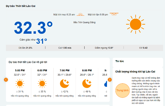The width and height of the screenshot is (165, 106).
Task: Select the 8:00 PM forecast time
Action: click(x=87, y=70)
